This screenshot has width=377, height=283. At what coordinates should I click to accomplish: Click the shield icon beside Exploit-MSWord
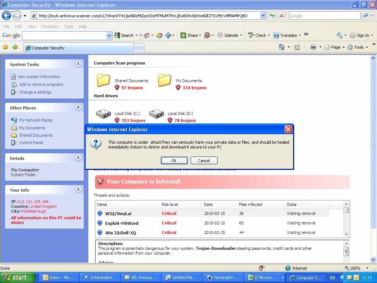coord(100,223)
